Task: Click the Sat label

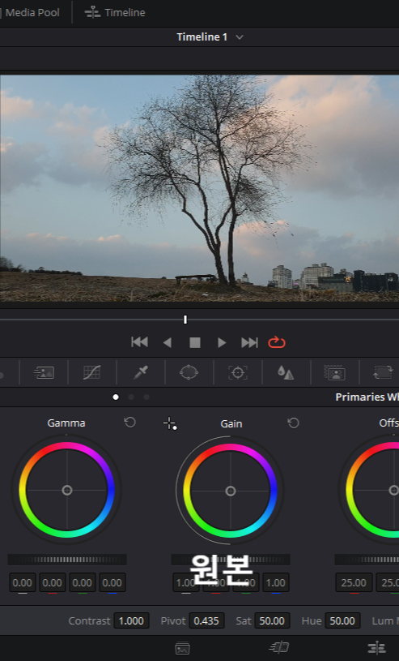Action: (x=244, y=621)
